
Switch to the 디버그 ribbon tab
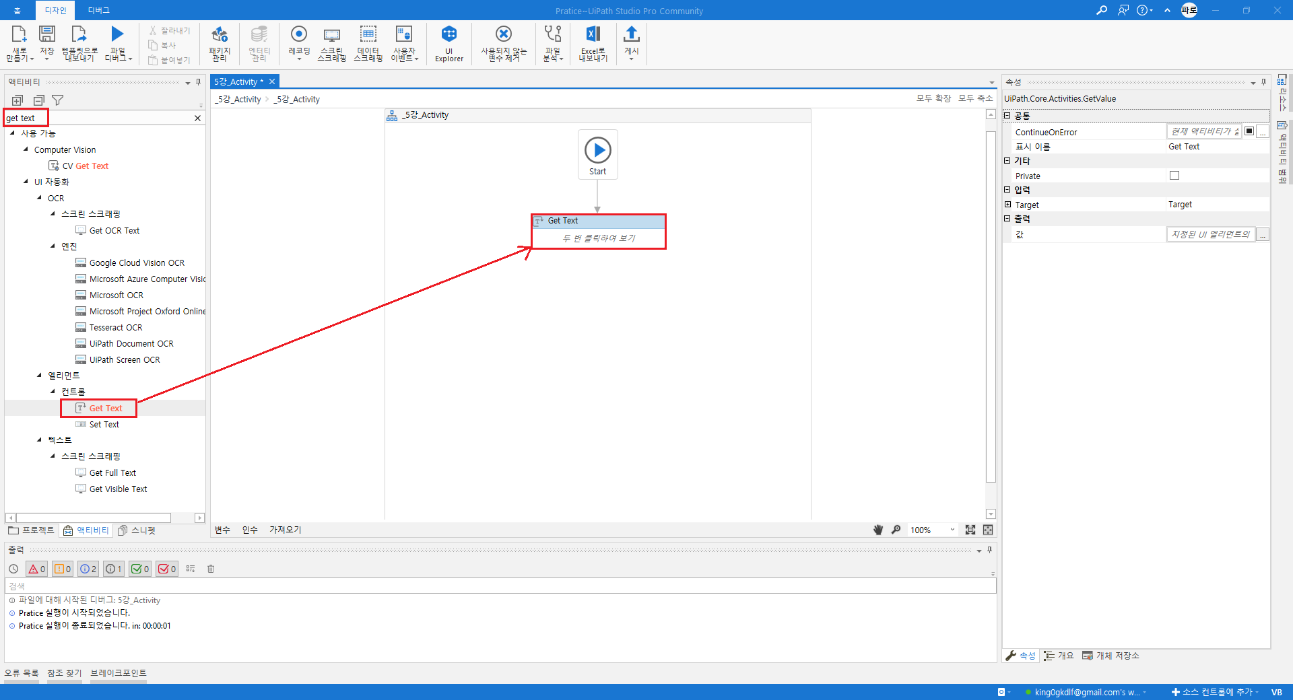click(x=99, y=10)
